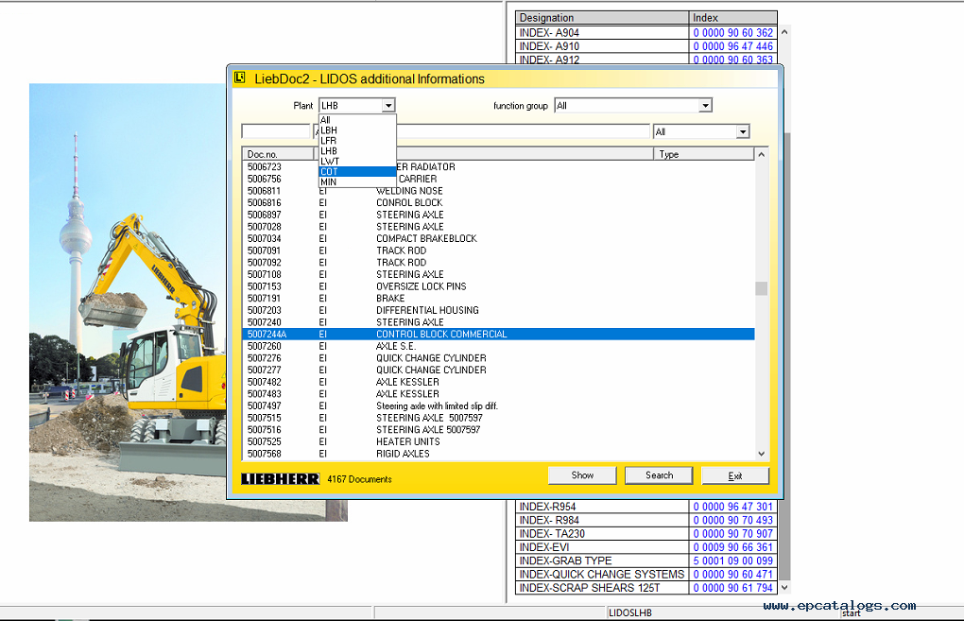Select row 5007191 BRAKE

(499, 298)
